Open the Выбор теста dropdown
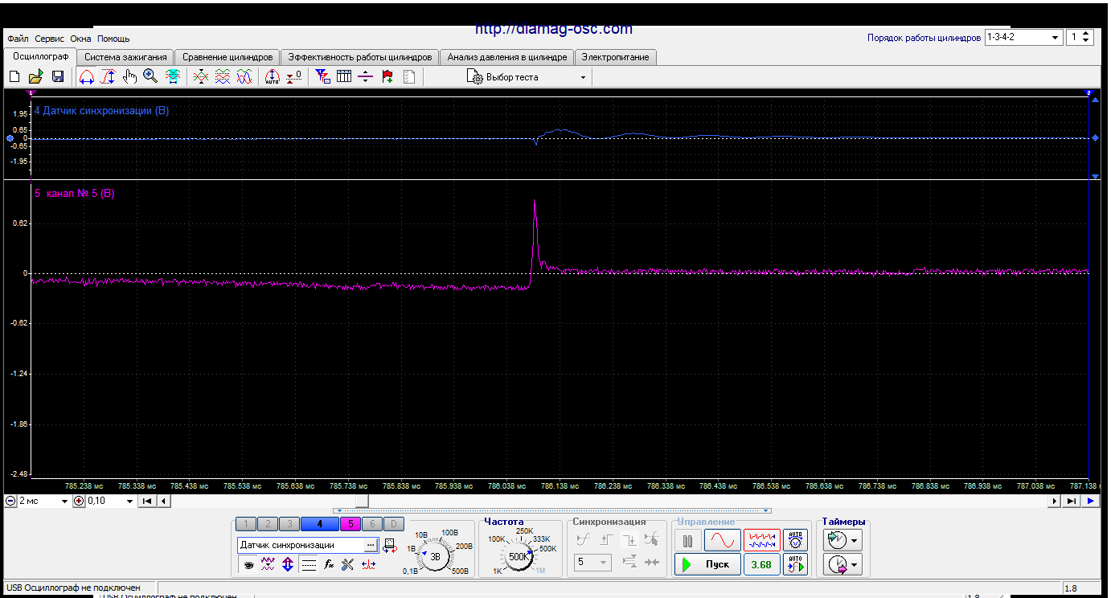The width and height of the screenshot is (1111, 598). click(x=527, y=77)
